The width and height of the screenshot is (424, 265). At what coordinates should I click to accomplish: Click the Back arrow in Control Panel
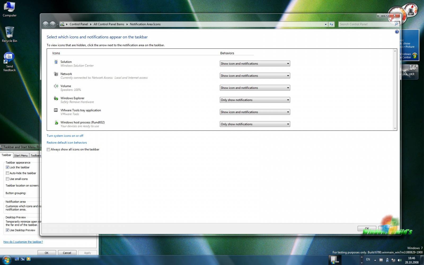46,24
